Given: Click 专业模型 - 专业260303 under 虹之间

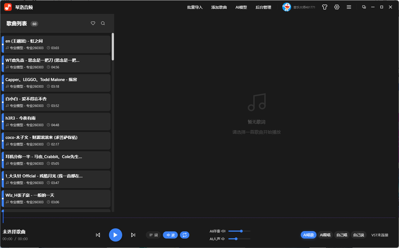Looking at the screenshot, I should point(27,48).
